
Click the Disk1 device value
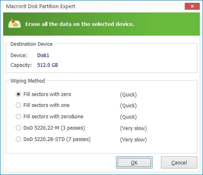tap(43, 55)
